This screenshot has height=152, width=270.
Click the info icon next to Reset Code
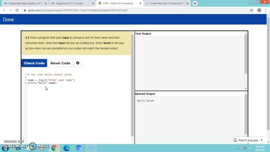tap(78, 63)
